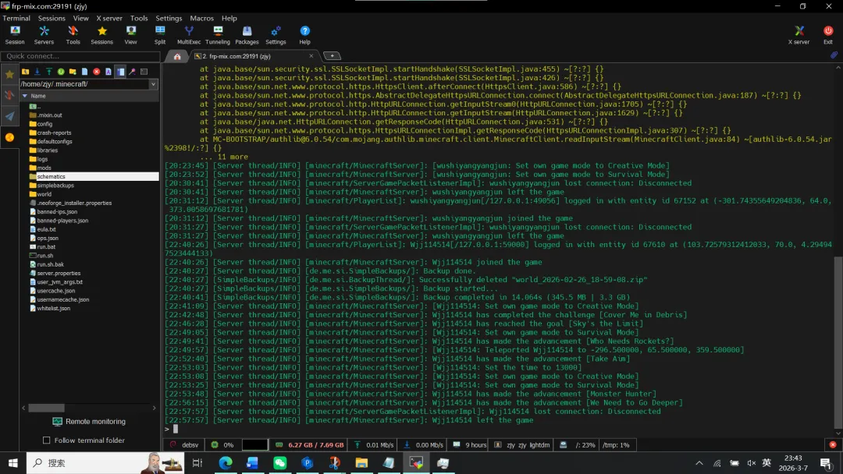
Task: Select server.properties in the file list
Action: point(59,274)
